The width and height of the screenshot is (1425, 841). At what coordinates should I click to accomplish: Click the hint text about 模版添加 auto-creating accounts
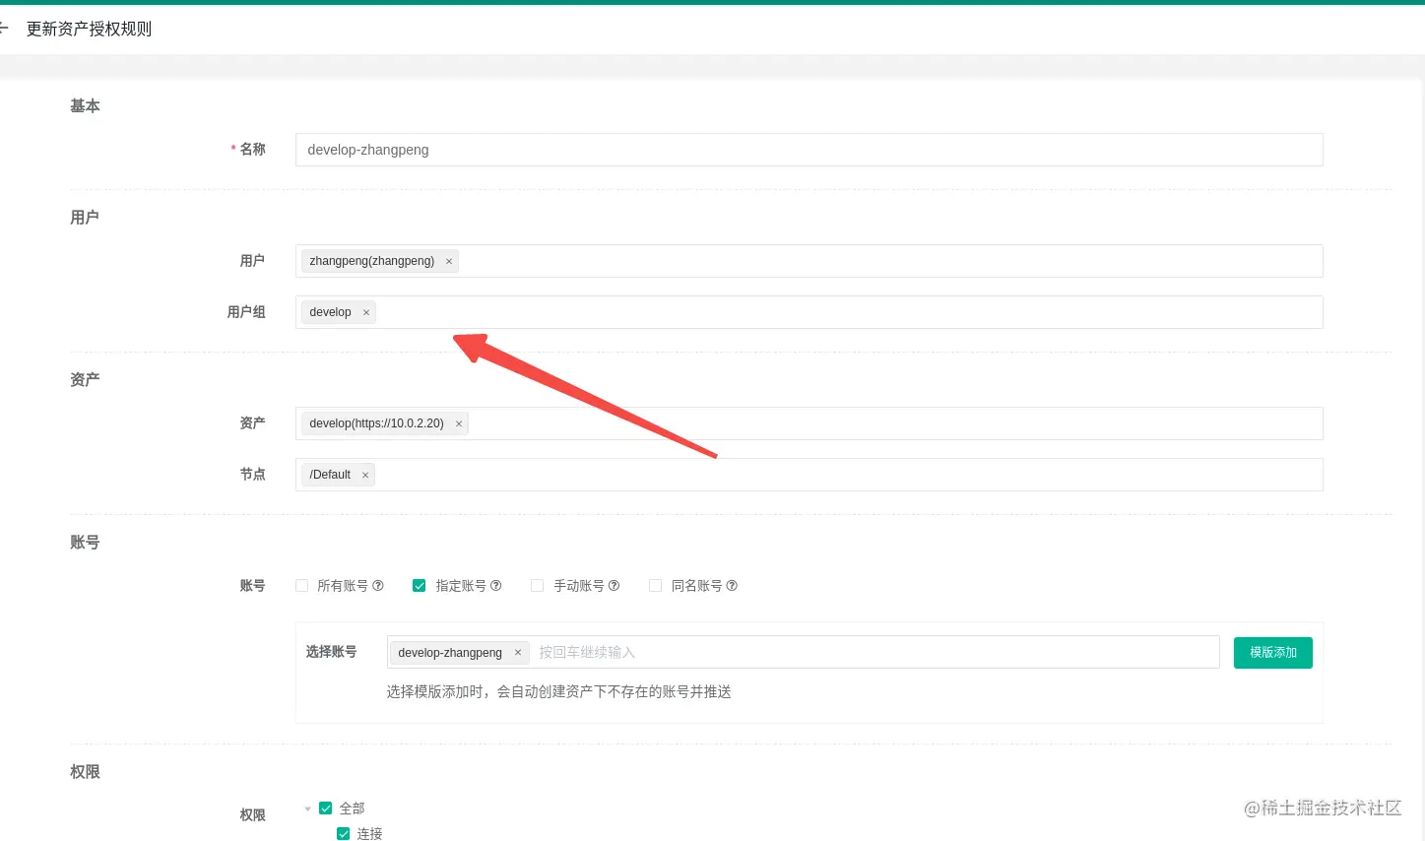[x=558, y=691]
